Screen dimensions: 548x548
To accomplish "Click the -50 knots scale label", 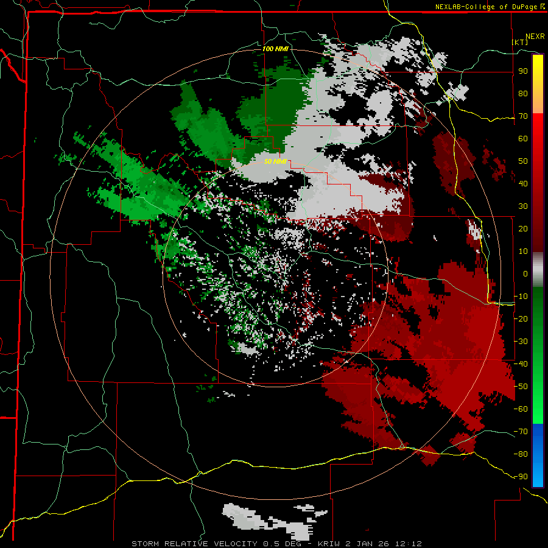I will click(x=521, y=387).
